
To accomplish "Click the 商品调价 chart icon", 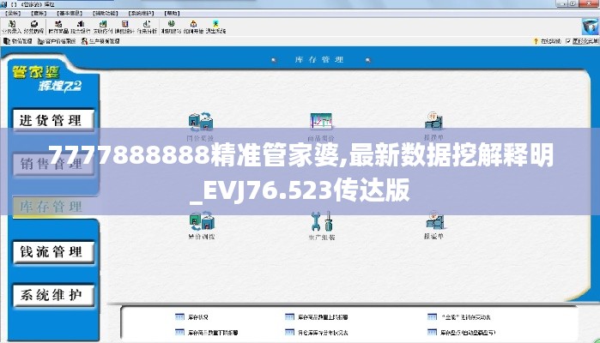I will (321, 121).
